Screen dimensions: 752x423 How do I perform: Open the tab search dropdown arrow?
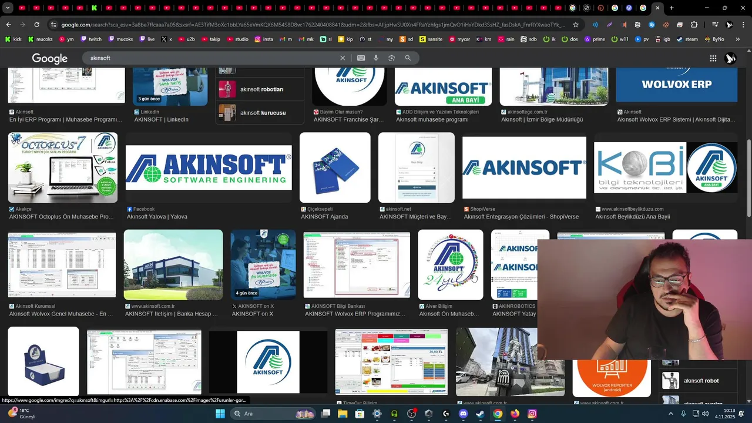tap(8, 8)
